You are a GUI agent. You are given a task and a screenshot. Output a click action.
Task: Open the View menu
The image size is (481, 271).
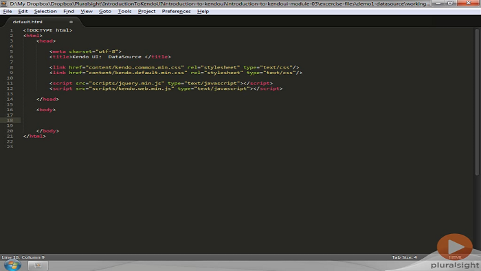tap(87, 12)
